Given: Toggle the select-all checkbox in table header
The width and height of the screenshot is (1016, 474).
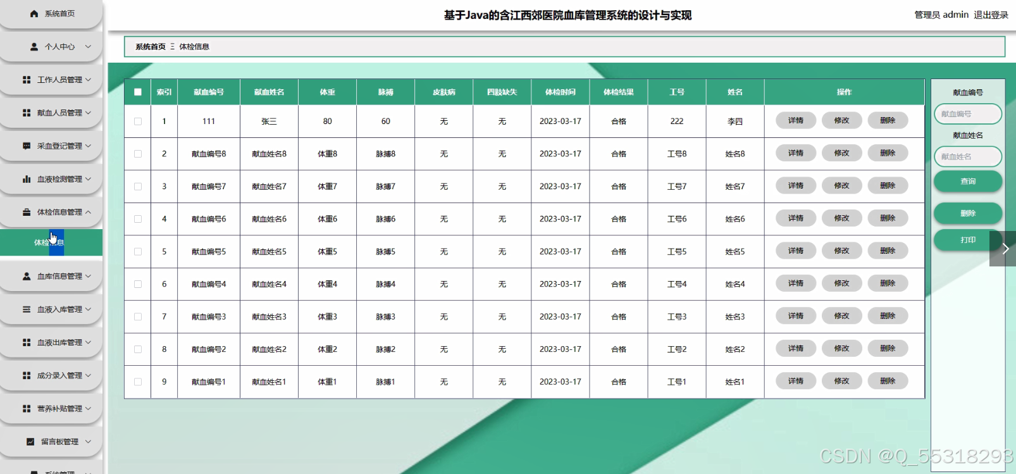Looking at the screenshot, I should 138,92.
